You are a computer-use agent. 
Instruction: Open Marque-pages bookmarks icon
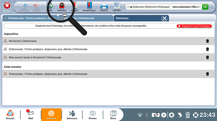pos(89,7)
